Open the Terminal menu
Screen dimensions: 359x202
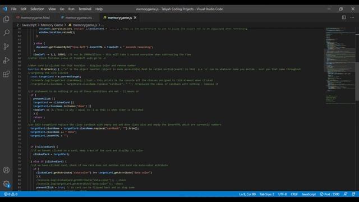click(x=85, y=9)
